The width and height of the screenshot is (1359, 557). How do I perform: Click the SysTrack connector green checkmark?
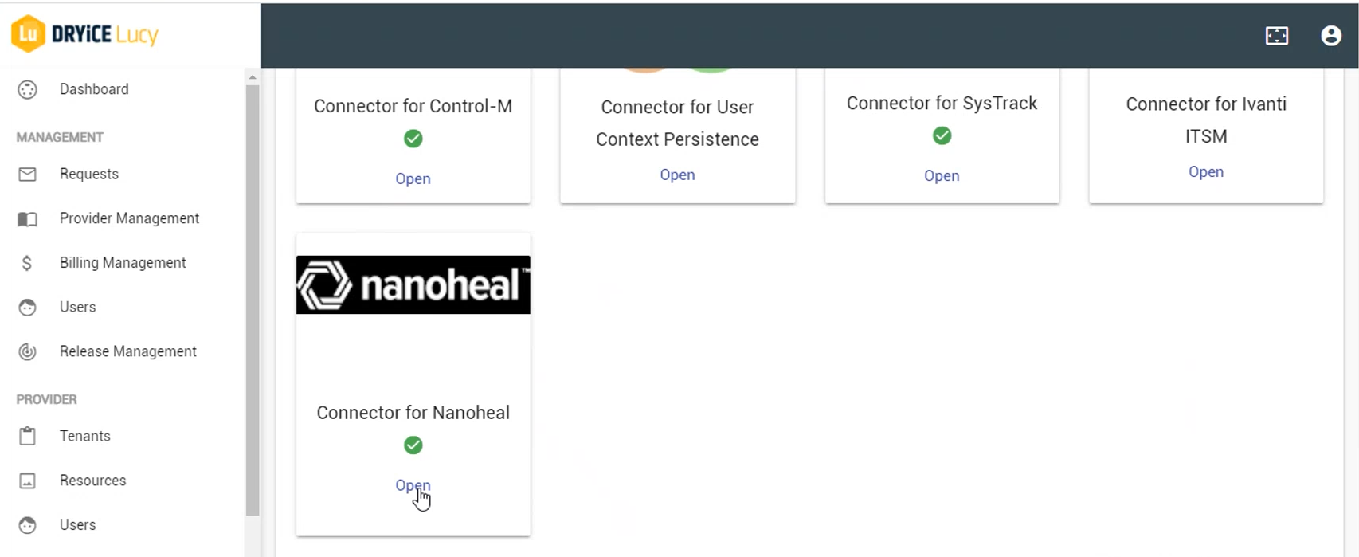tap(942, 136)
